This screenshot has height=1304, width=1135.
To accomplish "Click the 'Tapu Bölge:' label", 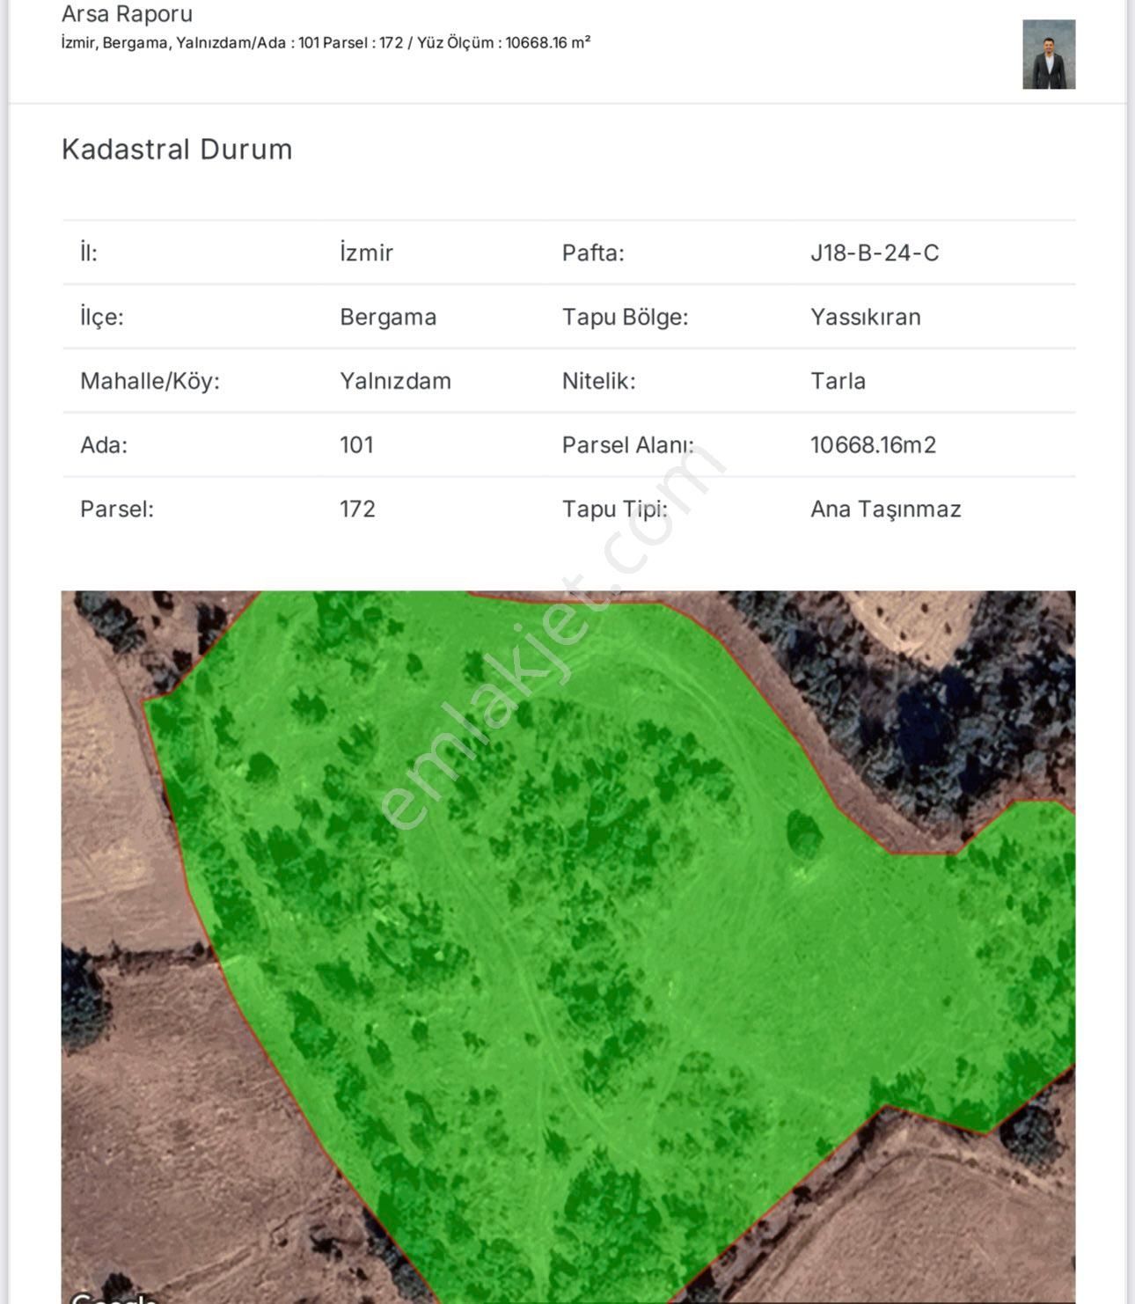I will 625,317.
